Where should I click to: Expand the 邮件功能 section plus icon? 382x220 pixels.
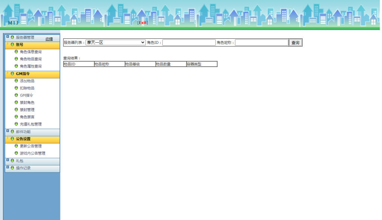click(8, 131)
